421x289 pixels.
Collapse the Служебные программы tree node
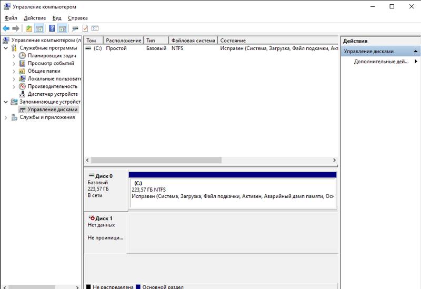point(6,48)
